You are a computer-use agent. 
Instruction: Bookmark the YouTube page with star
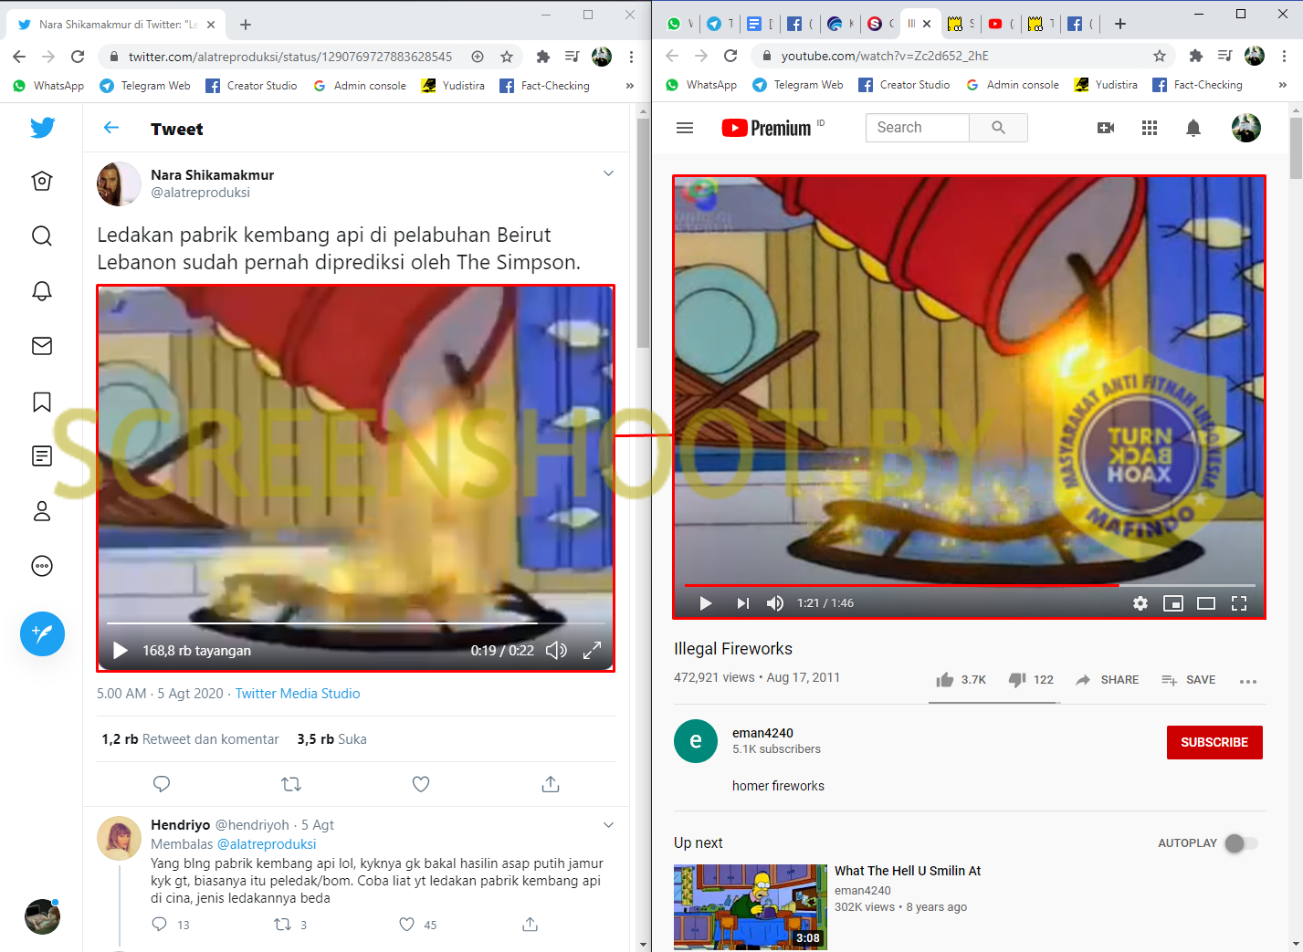pos(1160,56)
